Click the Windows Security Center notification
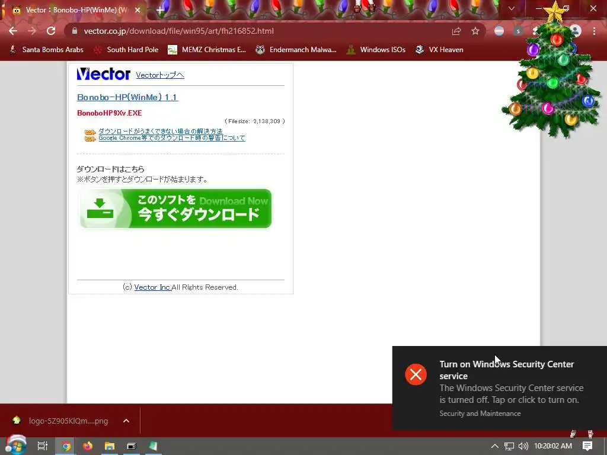The height and width of the screenshot is (455, 607). [499, 388]
